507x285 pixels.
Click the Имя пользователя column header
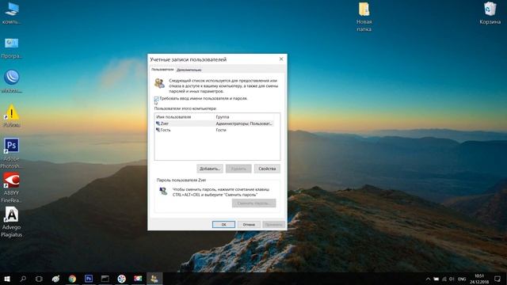185,116
